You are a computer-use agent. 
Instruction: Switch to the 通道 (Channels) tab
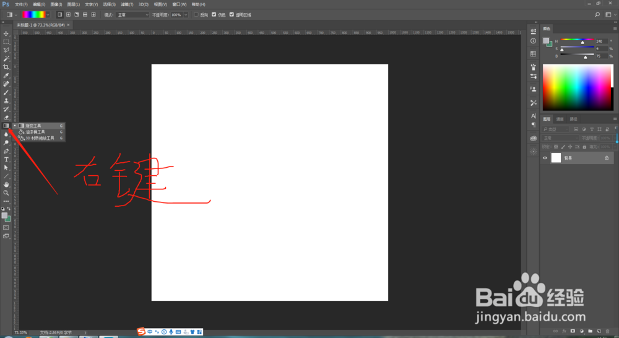click(x=560, y=119)
